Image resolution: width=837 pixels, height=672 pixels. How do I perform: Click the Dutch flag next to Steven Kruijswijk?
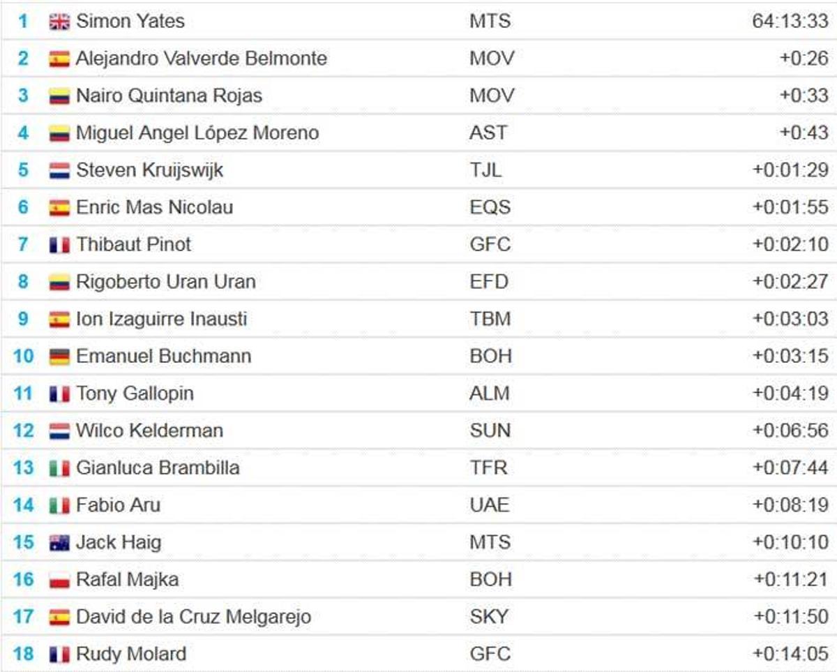(59, 170)
